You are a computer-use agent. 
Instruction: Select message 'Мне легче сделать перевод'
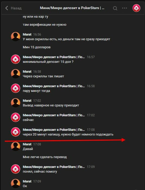pos(45,157)
